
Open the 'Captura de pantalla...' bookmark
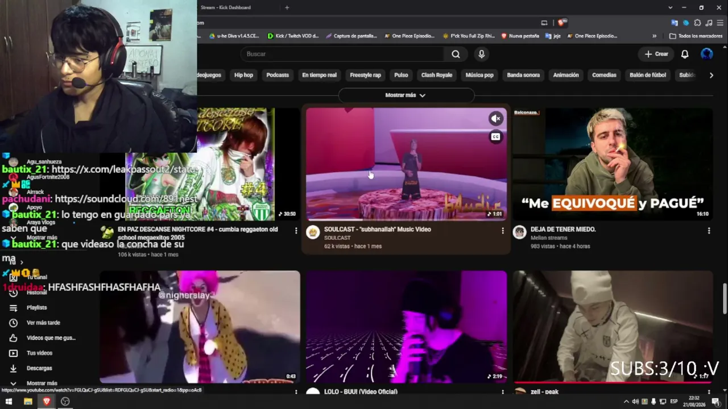(x=351, y=36)
